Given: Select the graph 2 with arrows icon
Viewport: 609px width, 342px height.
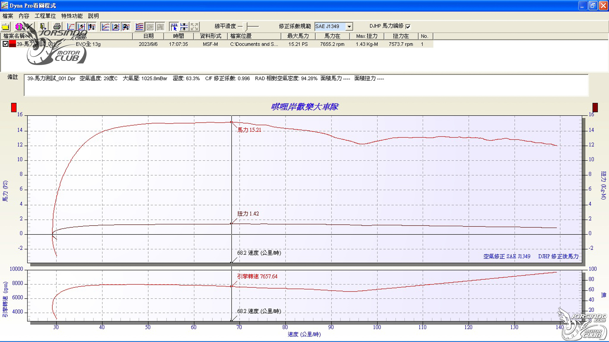Looking at the screenshot, I should point(126,27).
